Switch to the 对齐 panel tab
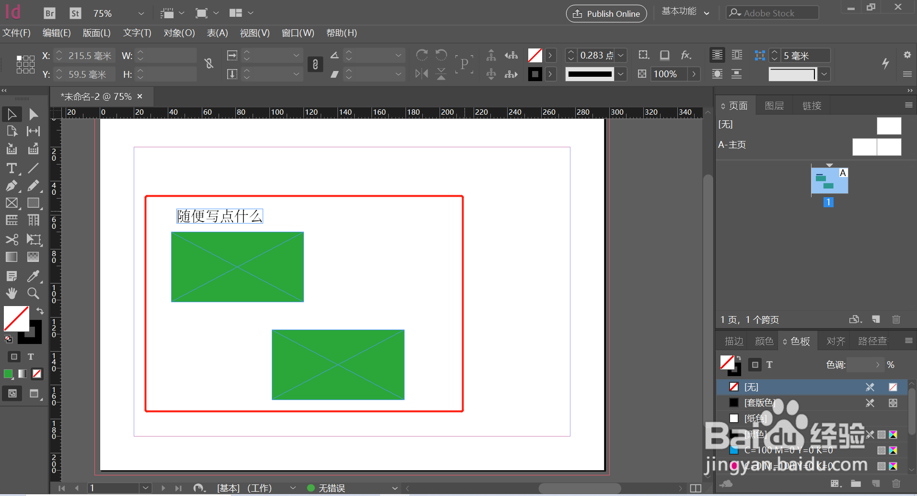917x496 pixels. coord(836,341)
